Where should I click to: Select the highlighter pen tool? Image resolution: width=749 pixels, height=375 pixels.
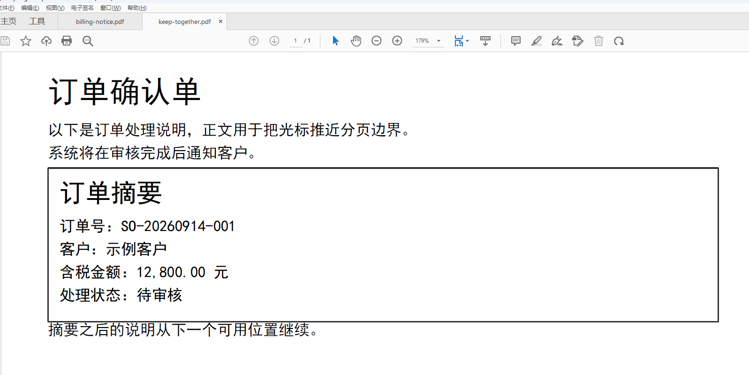click(537, 41)
